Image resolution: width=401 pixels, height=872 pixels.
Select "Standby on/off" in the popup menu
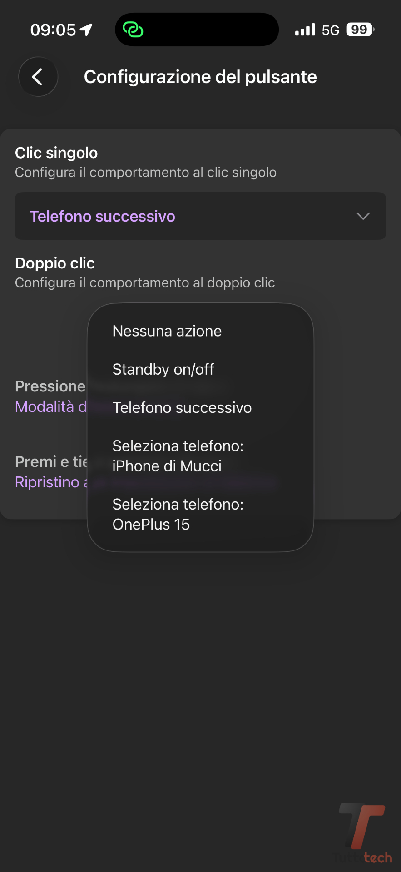tap(163, 369)
